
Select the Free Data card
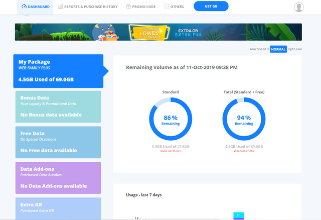tap(58, 142)
